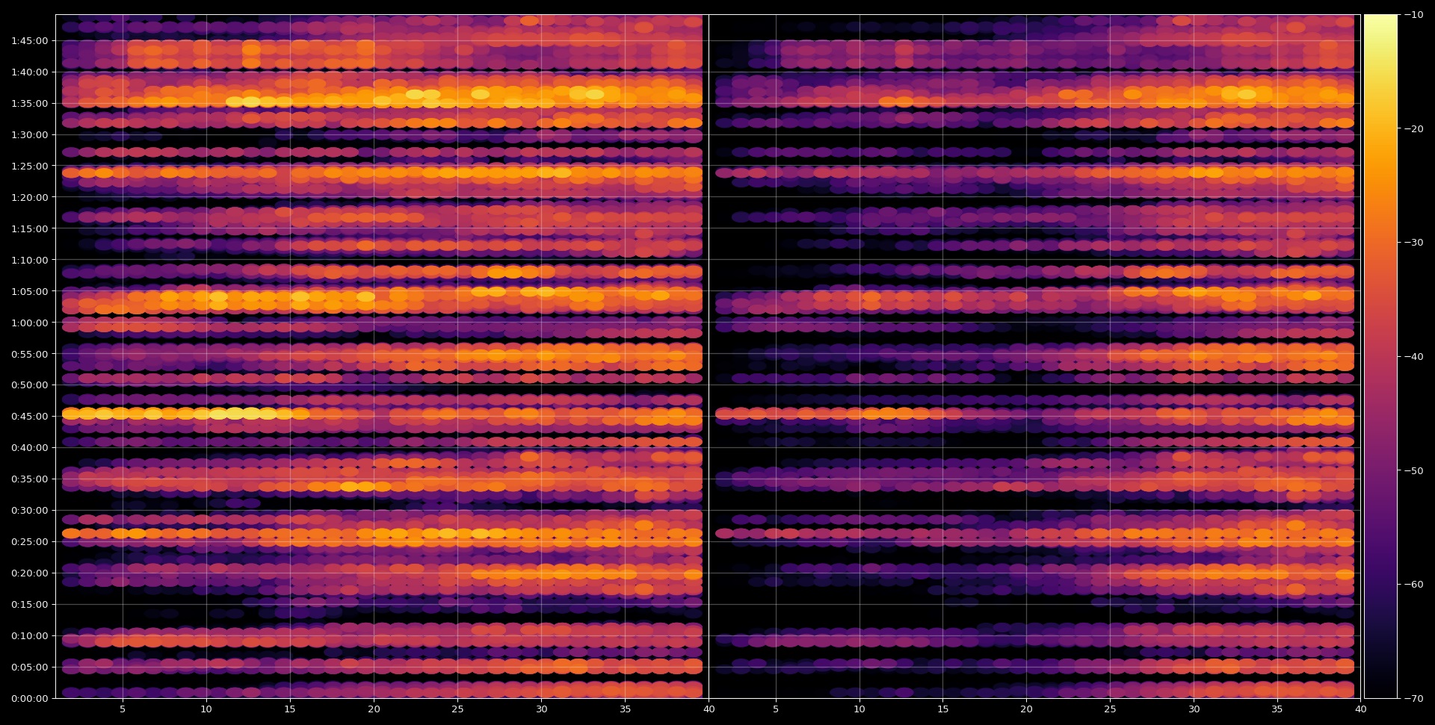Click the 1:20:00 time axis label
This screenshot has width=1435, height=725.
pos(29,198)
